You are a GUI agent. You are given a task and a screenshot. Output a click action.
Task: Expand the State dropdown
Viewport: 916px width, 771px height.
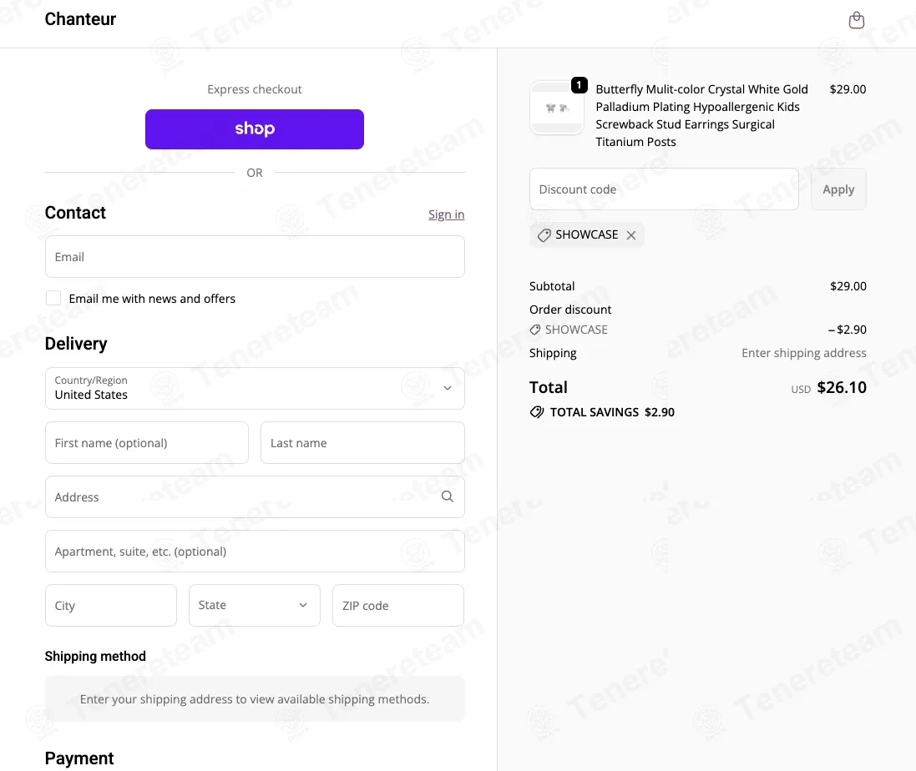coord(255,605)
